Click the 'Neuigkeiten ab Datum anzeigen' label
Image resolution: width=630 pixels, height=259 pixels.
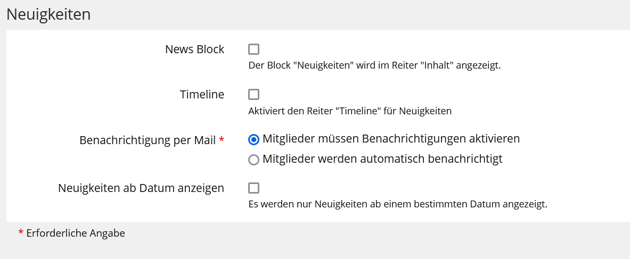pos(141,188)
